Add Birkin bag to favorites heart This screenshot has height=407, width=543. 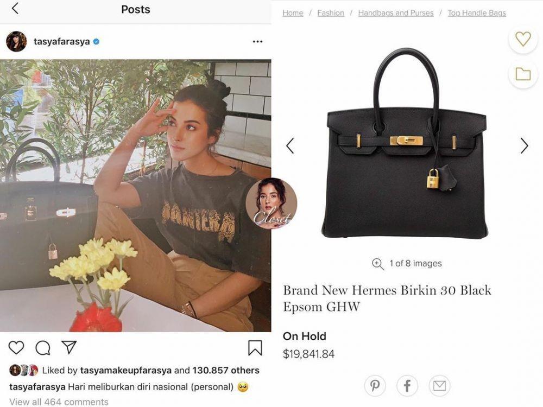point(523,39)
